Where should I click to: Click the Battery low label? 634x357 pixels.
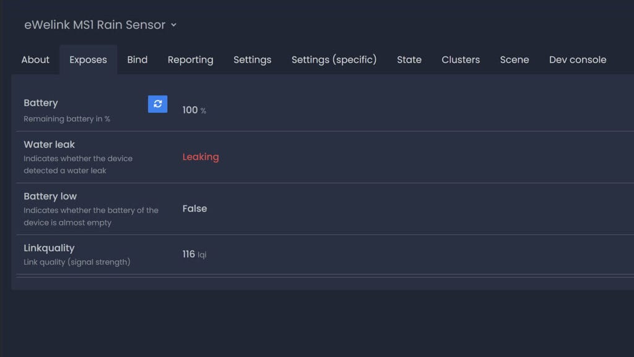tap(50, 196)
